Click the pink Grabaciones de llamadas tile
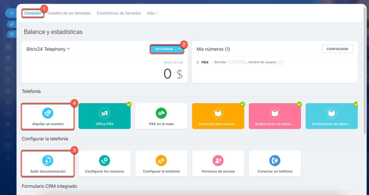 [274, 116]
